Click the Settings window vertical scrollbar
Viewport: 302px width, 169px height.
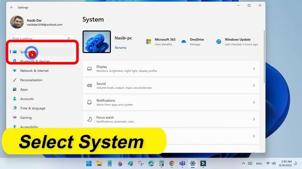(264, 56)
